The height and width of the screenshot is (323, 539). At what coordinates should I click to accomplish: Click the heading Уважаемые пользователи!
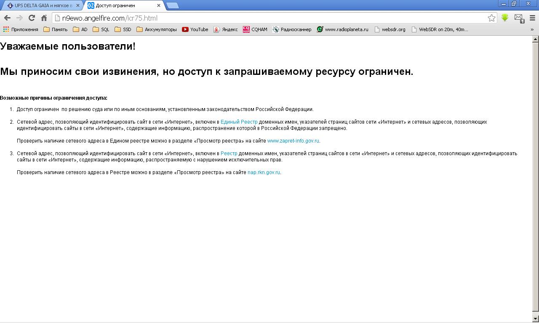pyautogui.click(x=68, y=46)
